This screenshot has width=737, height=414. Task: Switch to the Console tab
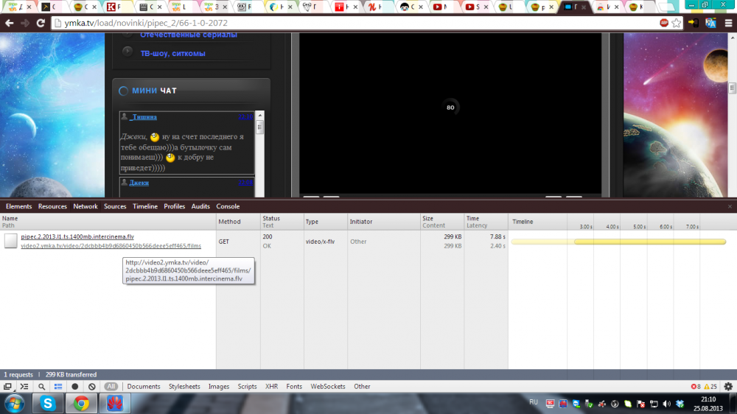click(228, 206)
